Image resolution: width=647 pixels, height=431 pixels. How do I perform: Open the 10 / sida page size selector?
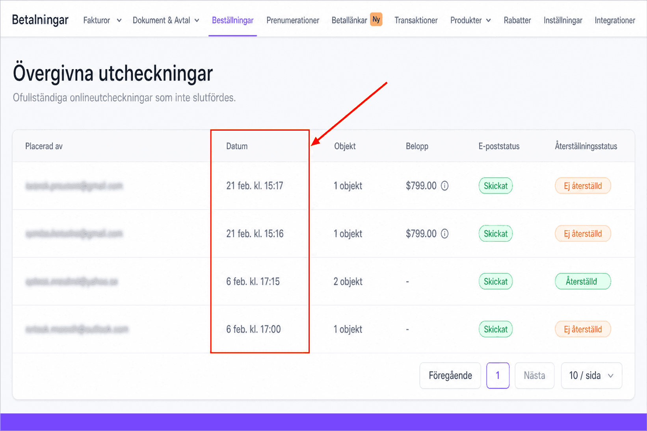(591, 376)
